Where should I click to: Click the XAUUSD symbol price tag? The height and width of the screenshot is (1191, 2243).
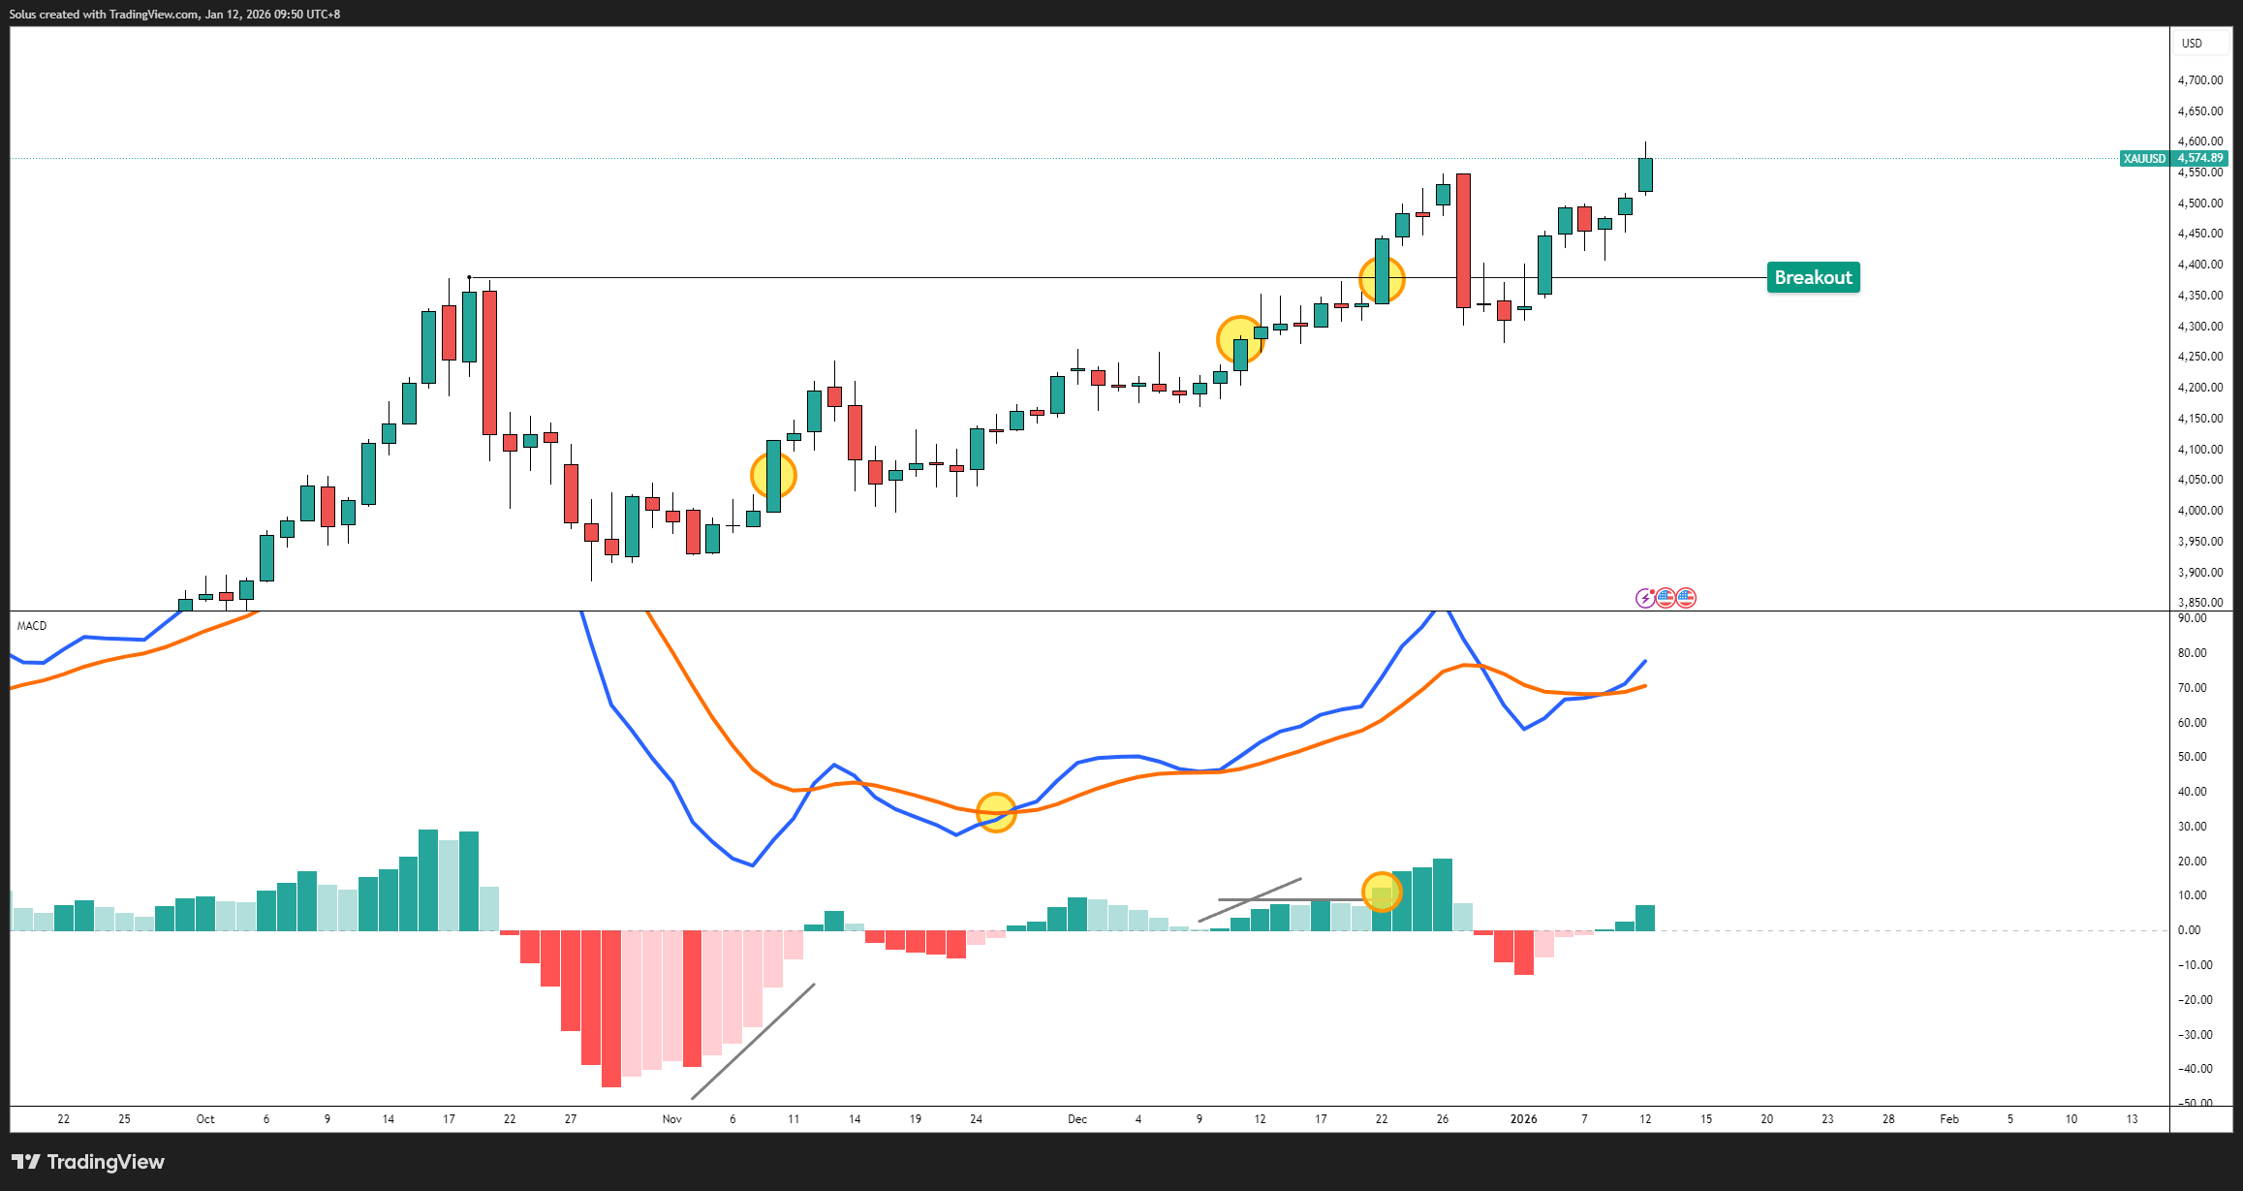coord(2144,158)
